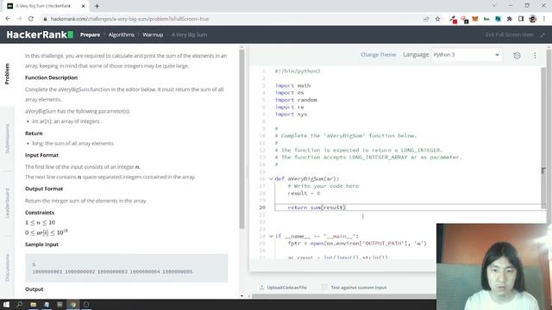
Task: Click Exit Full Screen View
Action: [x=510, y=34]
